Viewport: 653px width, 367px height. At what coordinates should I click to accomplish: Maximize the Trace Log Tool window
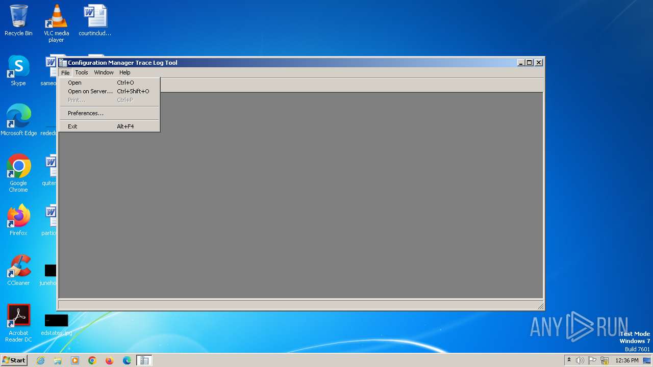(530, 63)
